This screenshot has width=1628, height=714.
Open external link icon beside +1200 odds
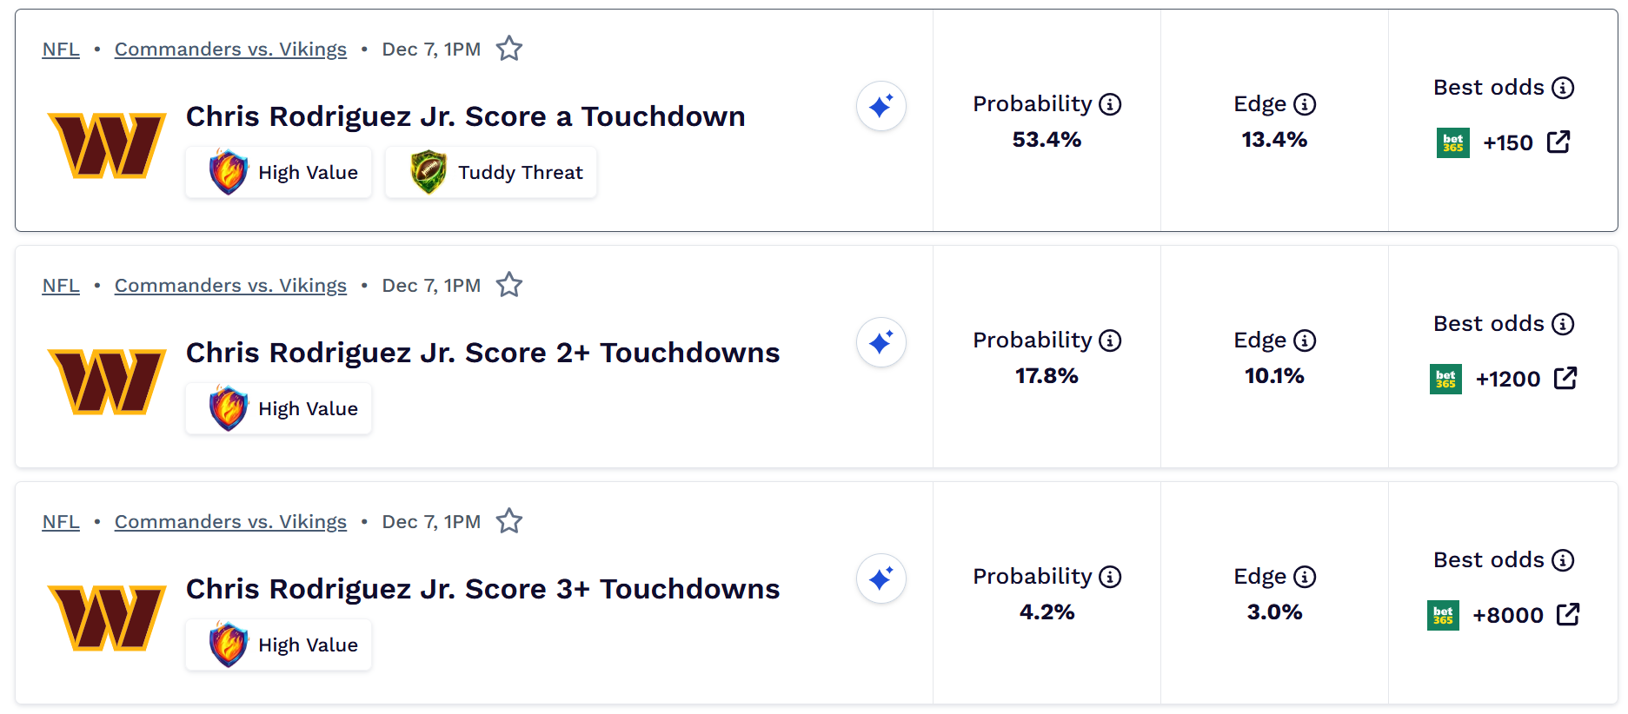pos(1565,378)
